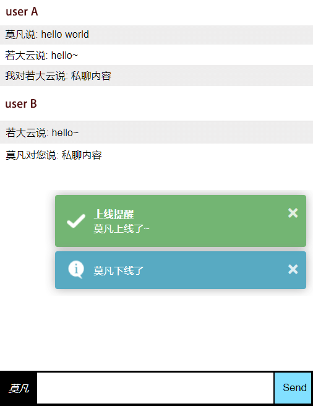Select the 莫凡说: hello world message
The image size is (313, 406).
click(x=156, y=35)
